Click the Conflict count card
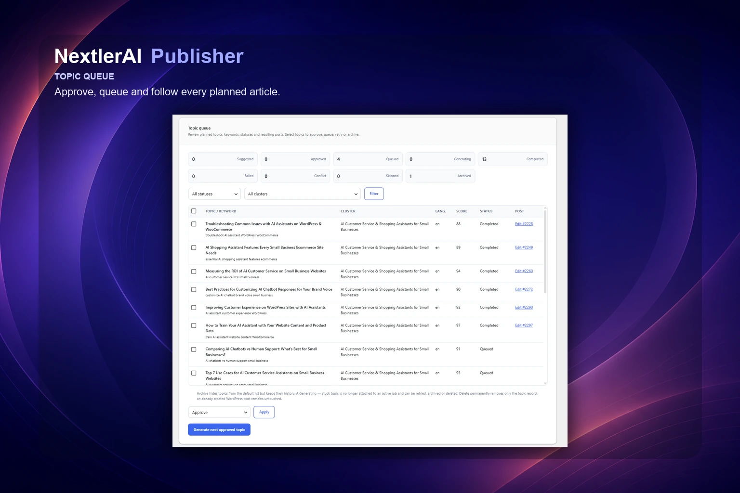This screenshot has width=740, height=493. (295, 176)
